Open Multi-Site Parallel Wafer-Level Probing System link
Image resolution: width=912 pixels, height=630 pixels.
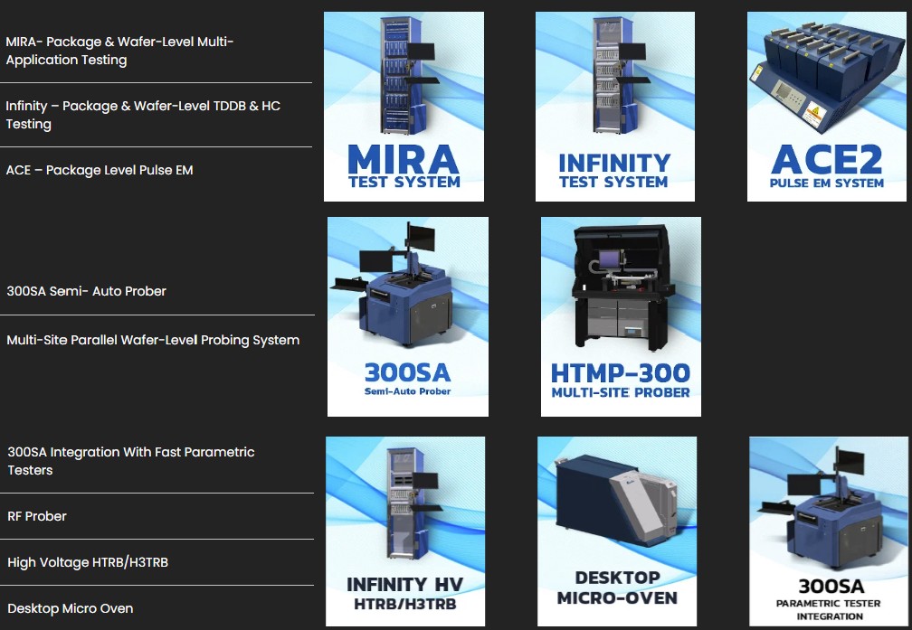[153, 340]
